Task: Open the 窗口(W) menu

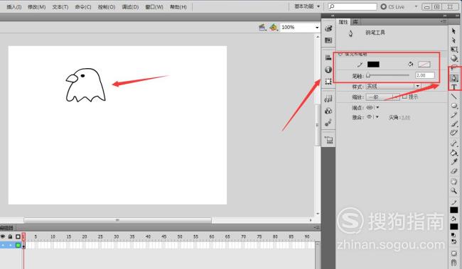Action: pos(154,6)
